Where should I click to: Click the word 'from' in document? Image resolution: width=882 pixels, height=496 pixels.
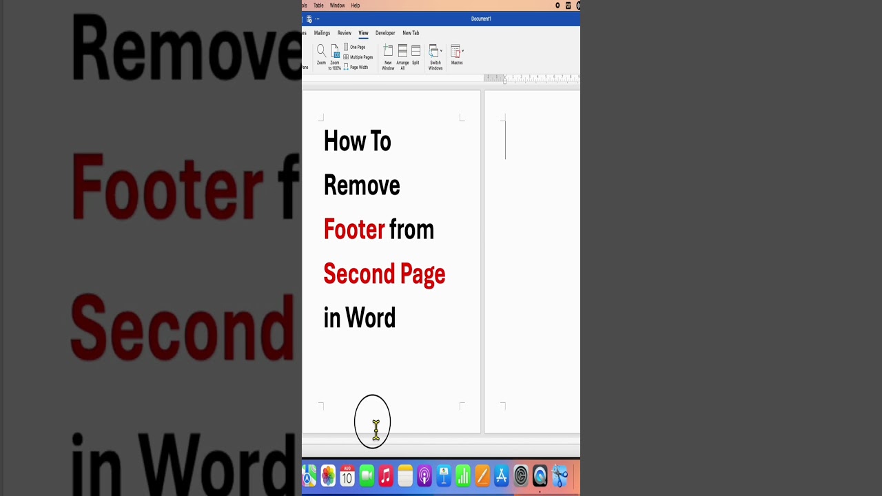[x=411, y=229]
